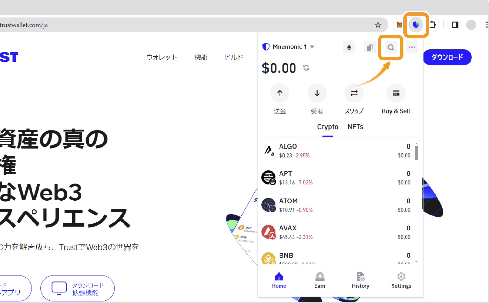Image resolution: width=489 pixels, height=303 pixels.
Task: Open the wallet Settings tab
Action: click(x=401, y=280)
